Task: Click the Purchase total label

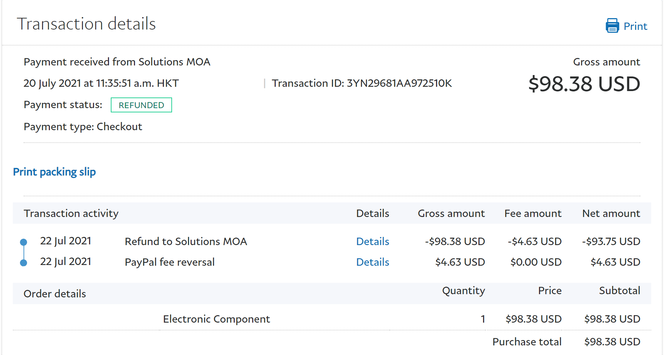Action: point(526,342)
